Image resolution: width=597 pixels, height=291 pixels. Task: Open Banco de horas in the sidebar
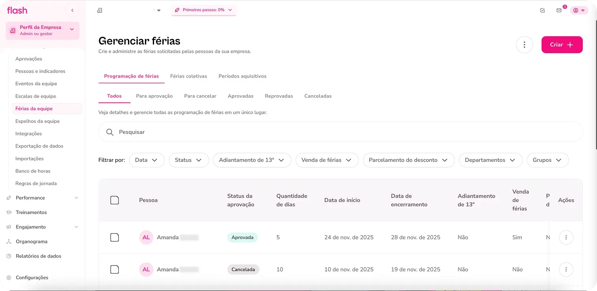click(33, 171)
